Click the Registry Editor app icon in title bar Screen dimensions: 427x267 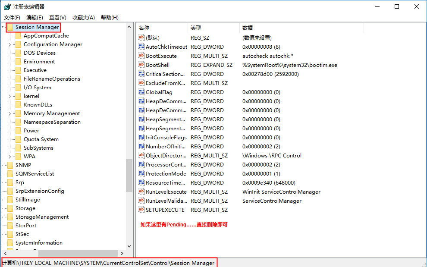7,6
